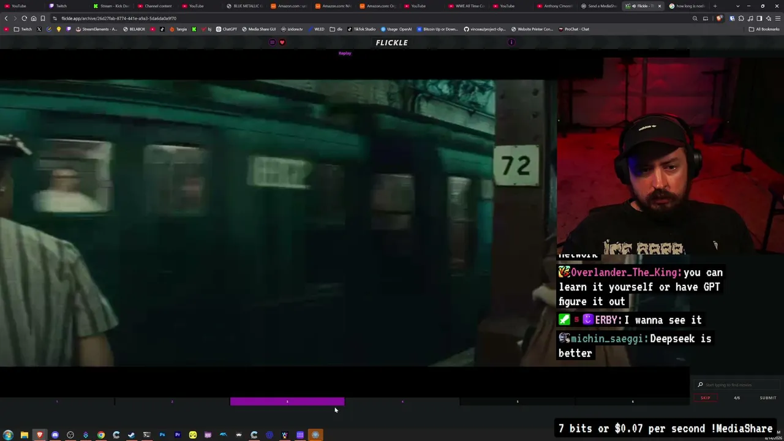Open Media Share GUI bookmark
This screenshot has height=441, width=784.
coord(258,29)
